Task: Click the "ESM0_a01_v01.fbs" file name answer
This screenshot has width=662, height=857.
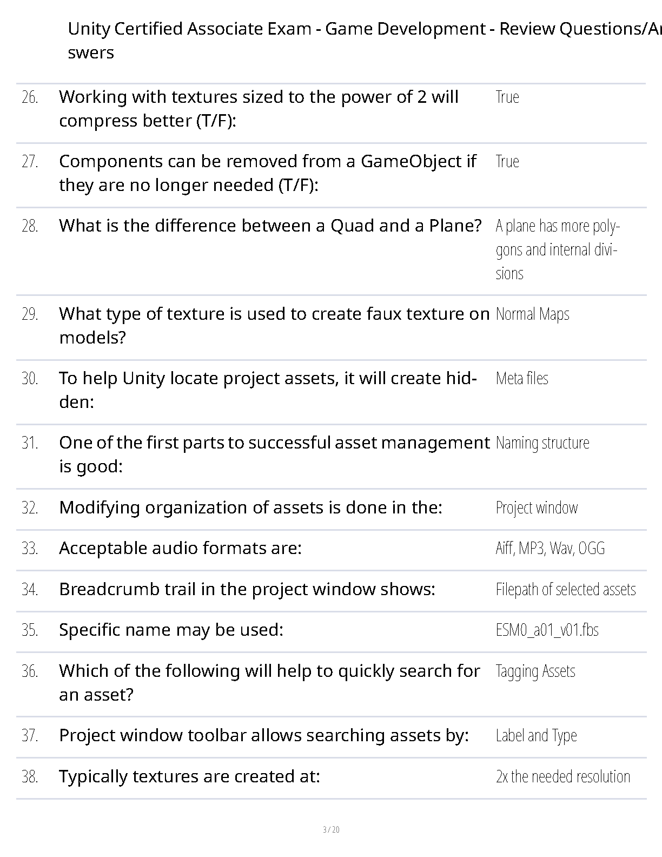Action: click(547, 630)
